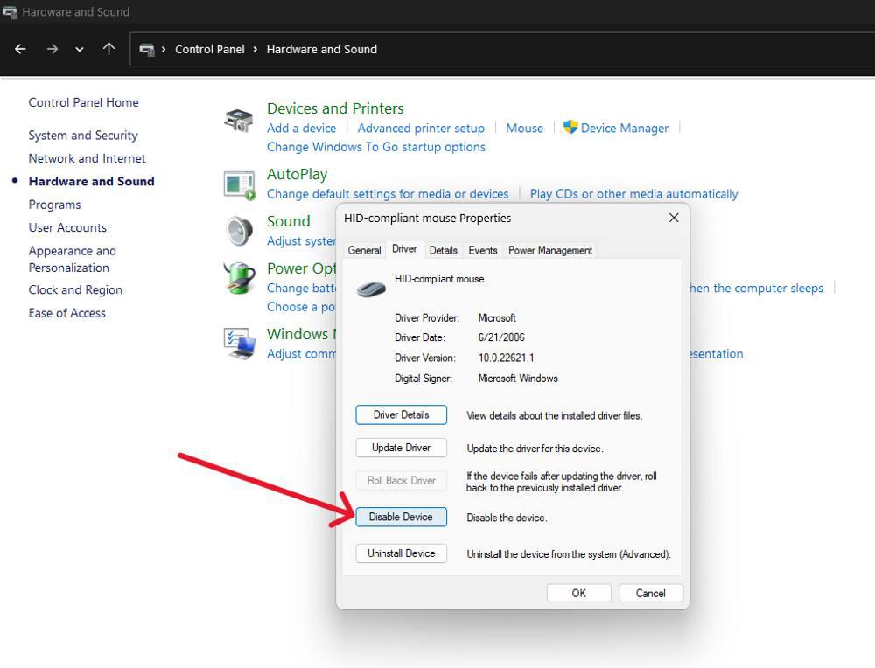Click Disable Device button
This screenshot has height=668, width=875.
coord(402,517)
